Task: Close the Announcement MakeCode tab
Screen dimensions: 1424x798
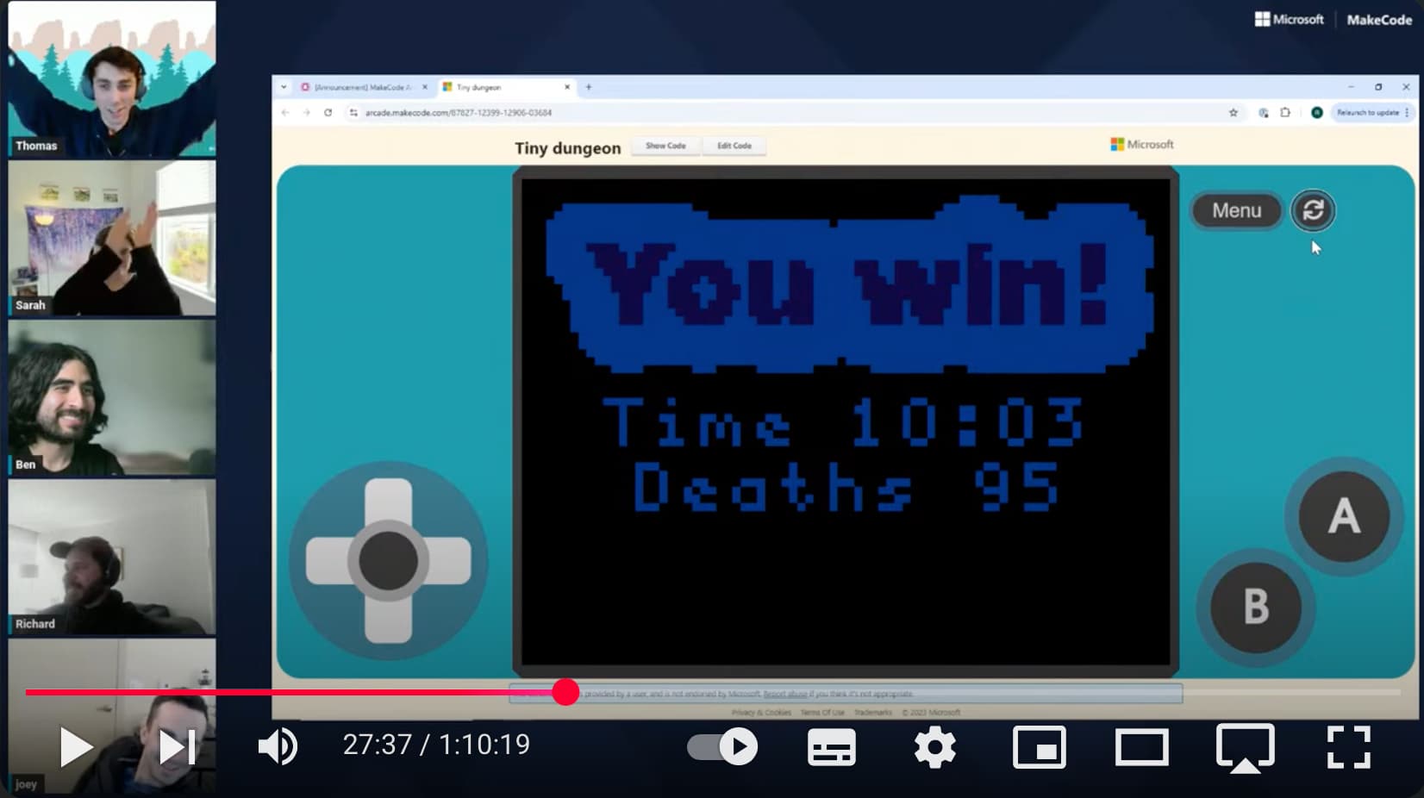Action: (x=425, y=87)
